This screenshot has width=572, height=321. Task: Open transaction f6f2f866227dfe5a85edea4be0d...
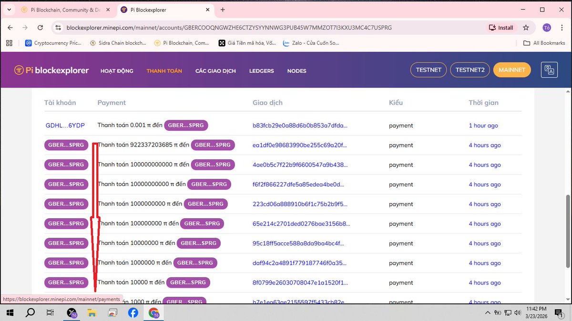click(298, 185)
